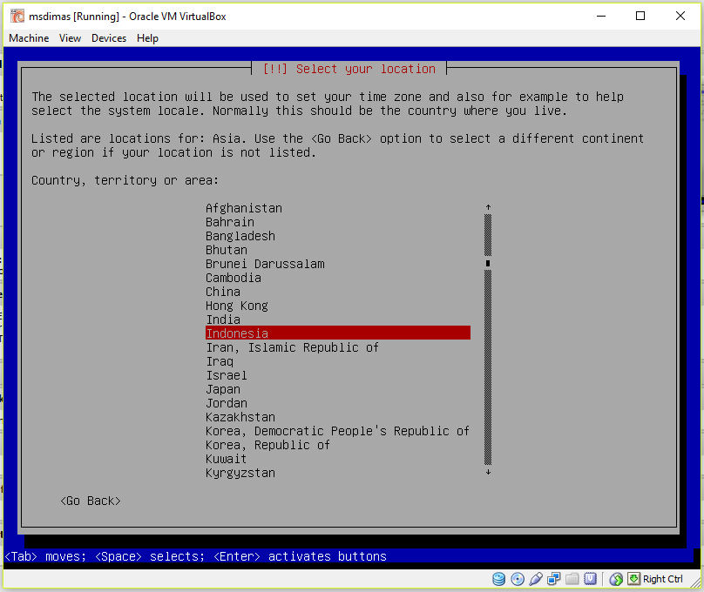Select Hong Kong in the country list
The width and height of the screenshot is (704, 592).
237,306
